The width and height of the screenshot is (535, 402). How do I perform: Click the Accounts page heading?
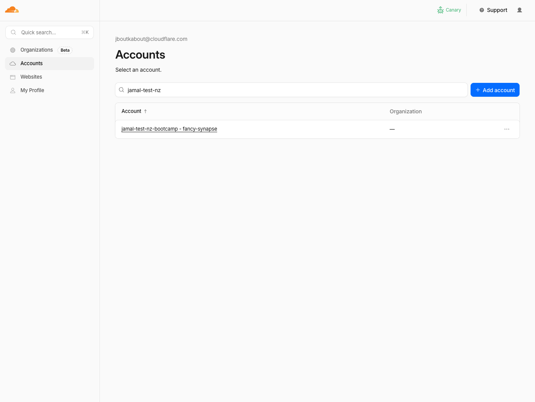click(x=140, y=55)
